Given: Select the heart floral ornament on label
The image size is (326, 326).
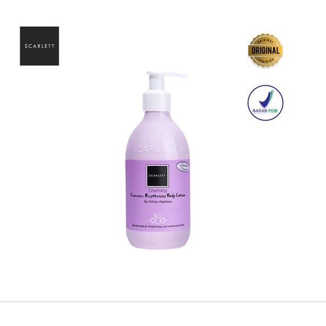Looking at the screenshot, I should click(157, 218).
